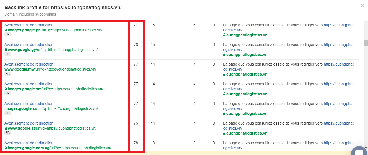The width and height of the screenshot is (368, 155).
Task: Click 'Avertissement de redirection' title above images.google.sr
Action: tap(29, 104)
